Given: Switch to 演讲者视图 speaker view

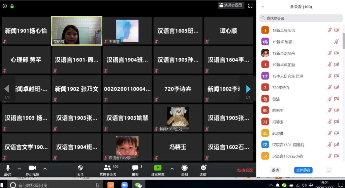Looking at the screenshot, I should (231, 5).
